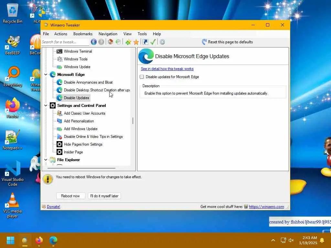Click the Windows Terminal icon in tree
331x248 pixels.
(x=59, y=51)
